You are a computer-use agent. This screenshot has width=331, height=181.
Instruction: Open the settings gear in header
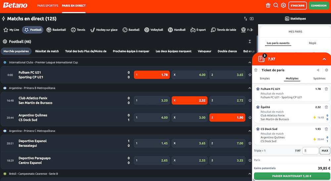point(283,5)
